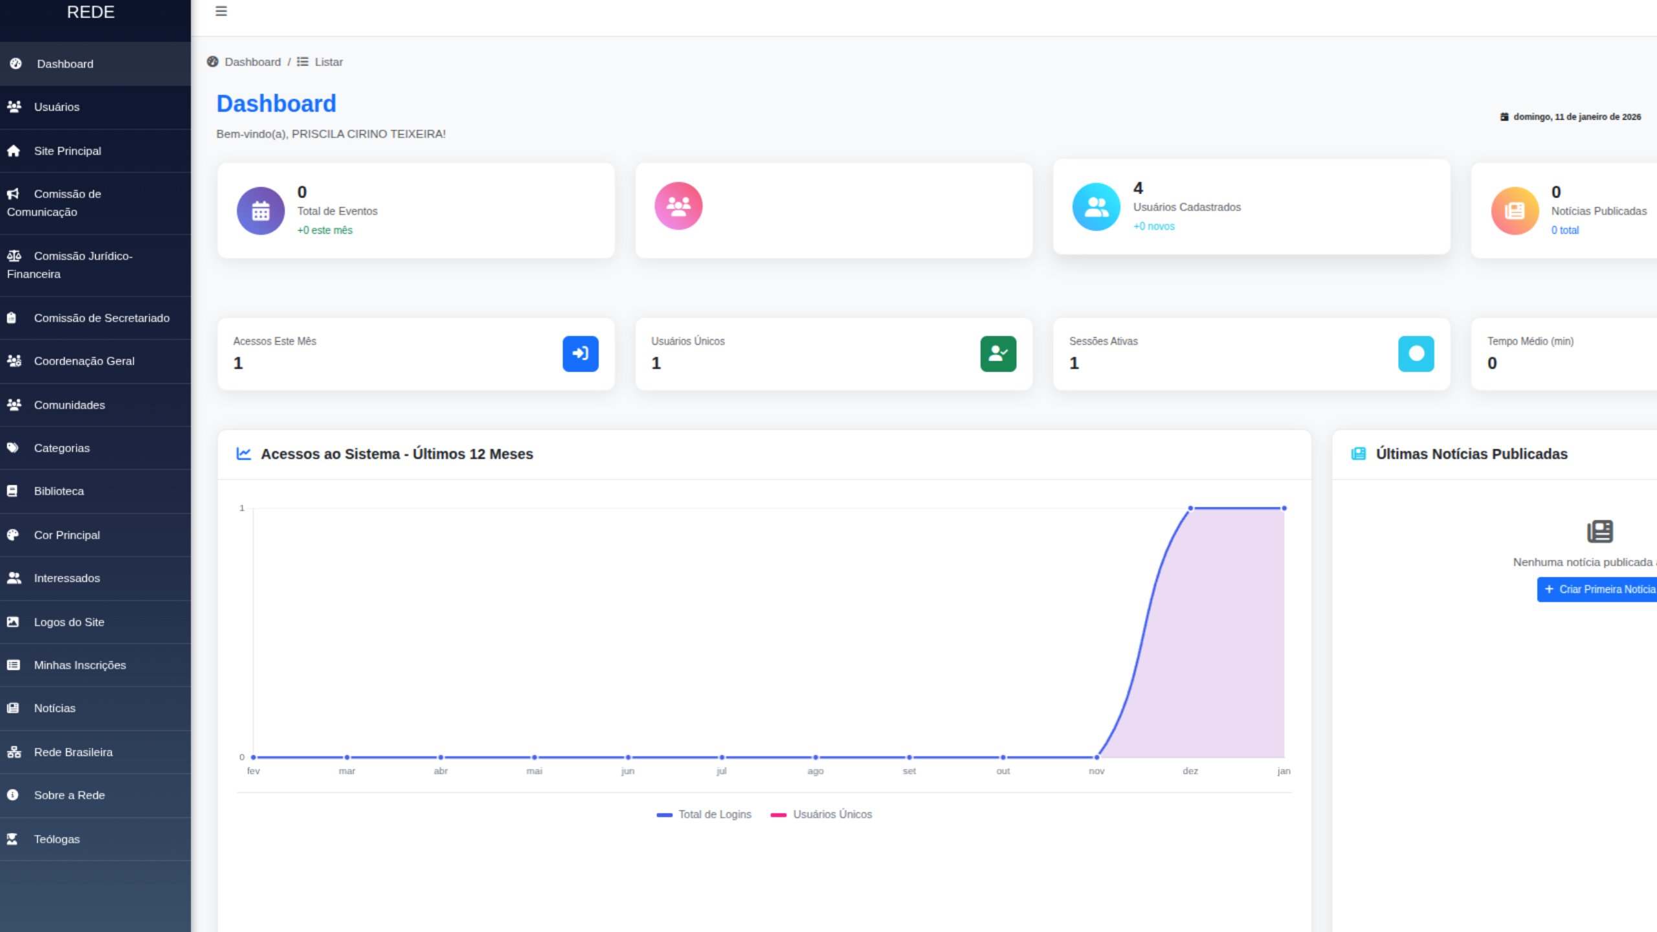Click the list icon before Listar in the breadcrumb

(x=302, y=62)
